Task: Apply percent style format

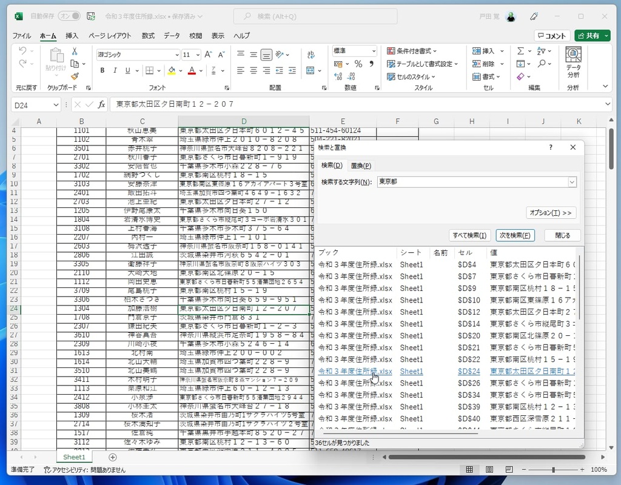Action: pos(358,64)
